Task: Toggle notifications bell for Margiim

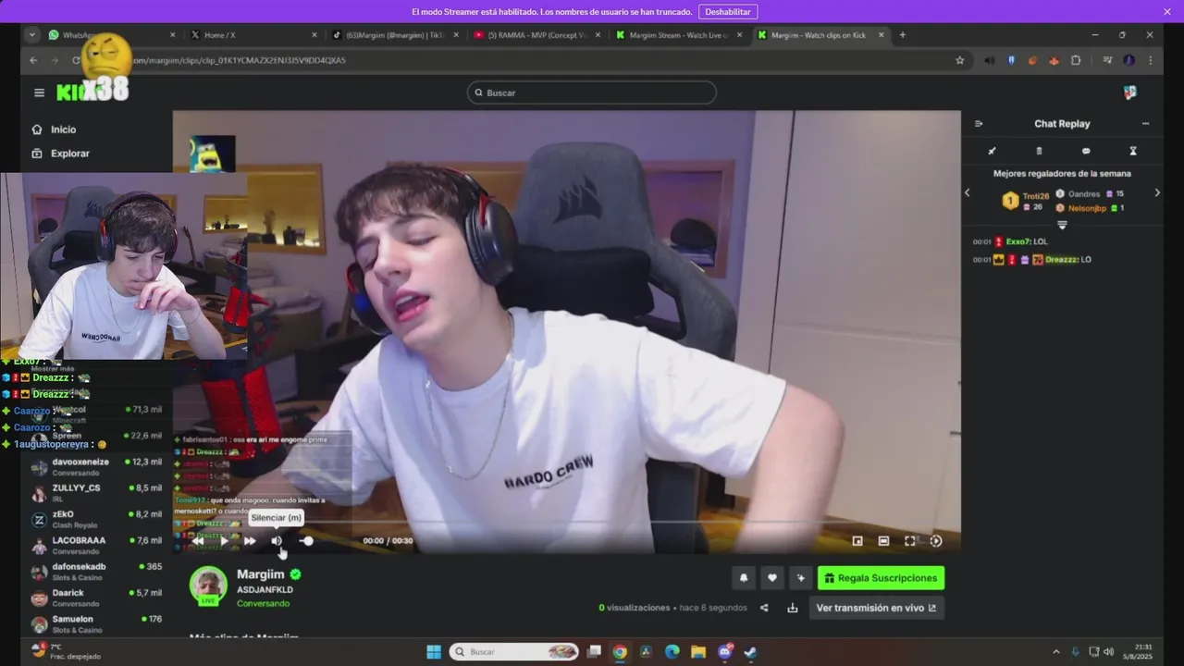Action: (x=744, y=578)
